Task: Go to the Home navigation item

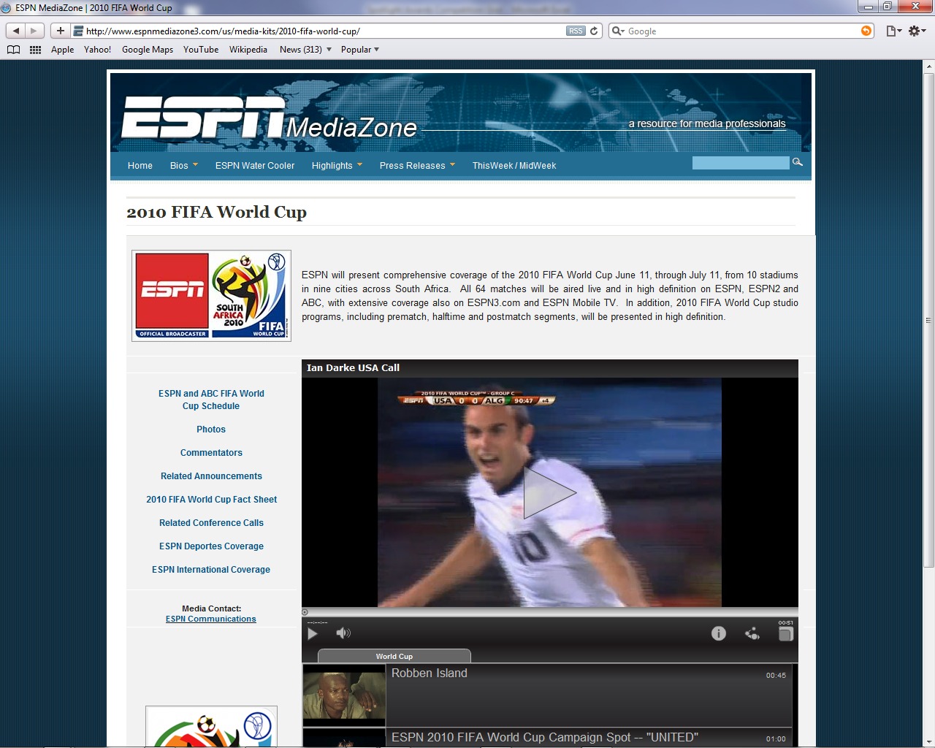Action: pyautogui.click(x=140, y=166)
